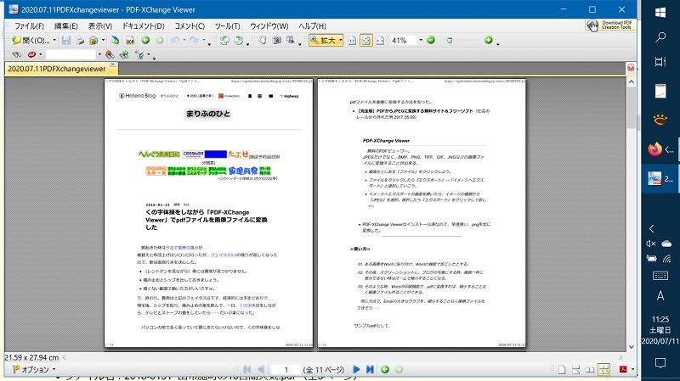
Task: Click the OCR page icon
Action: click(130, 40)
